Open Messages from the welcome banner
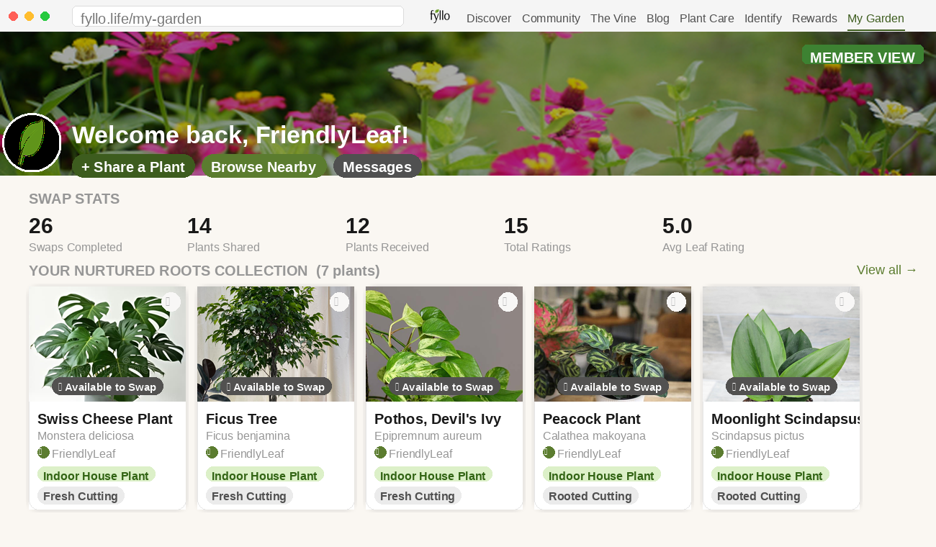The width and height of the screenshot is (936, 547). 377,166
